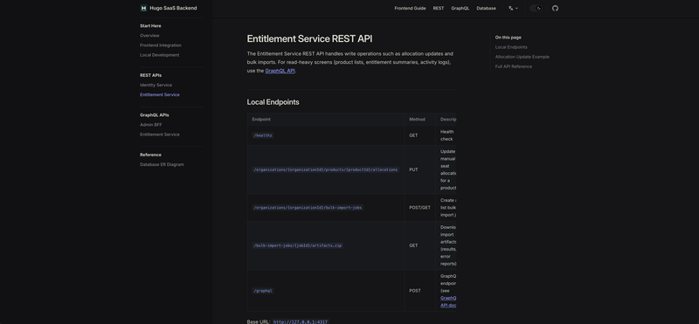
Task: Jump to Full API Reference section
Action: 513,67
